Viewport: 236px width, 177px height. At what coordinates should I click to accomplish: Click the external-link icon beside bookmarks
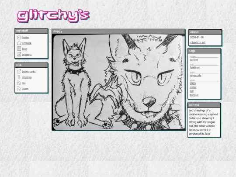click(19, 71)
